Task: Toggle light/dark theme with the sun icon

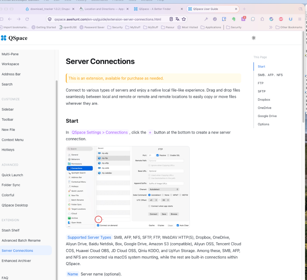Action: (x=254, y=38)
